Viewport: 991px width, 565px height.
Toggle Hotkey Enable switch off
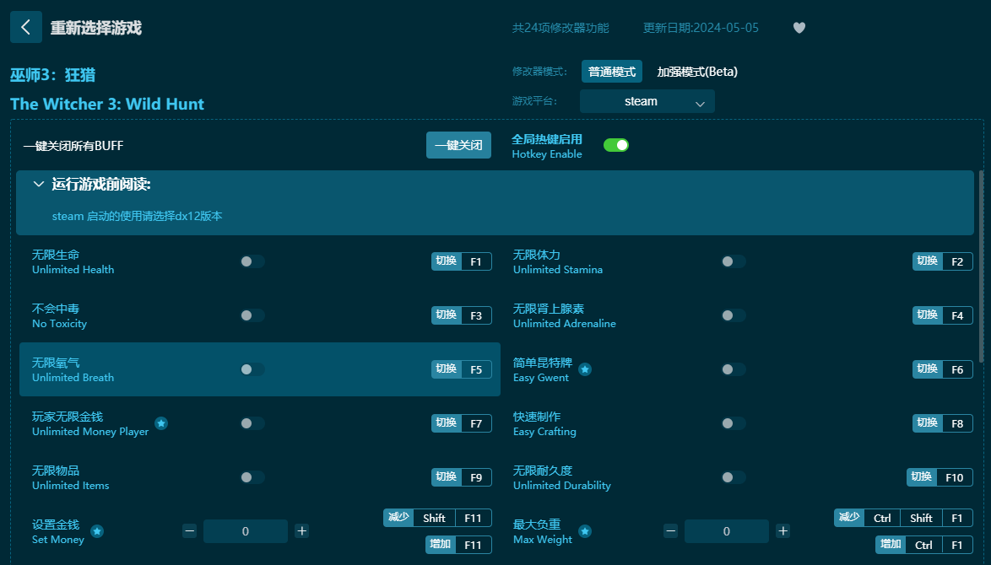point(616,145)
